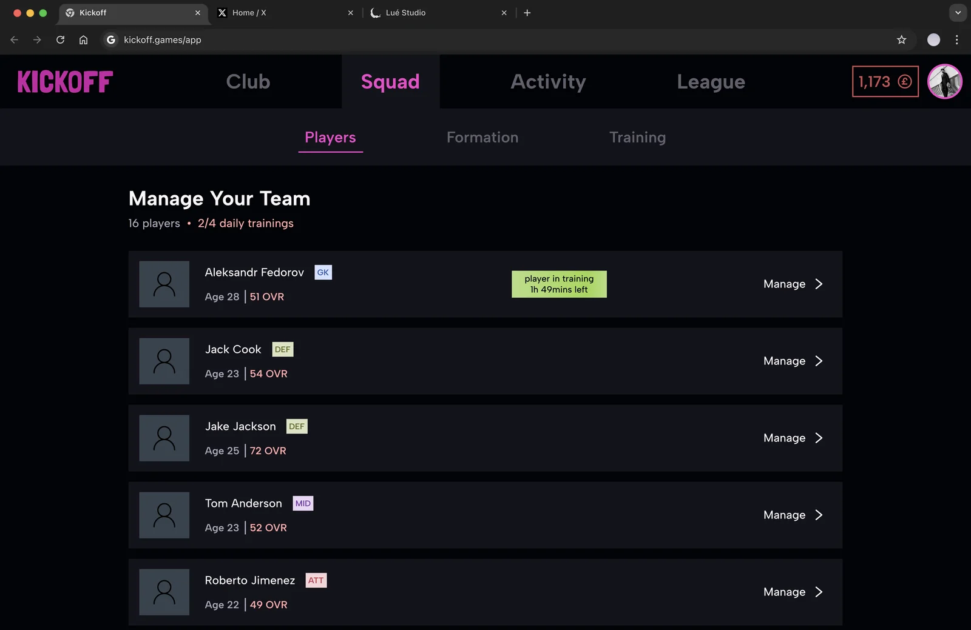
Task: Click Aleksandr Fedorov's player avatar
Action: 164,284
